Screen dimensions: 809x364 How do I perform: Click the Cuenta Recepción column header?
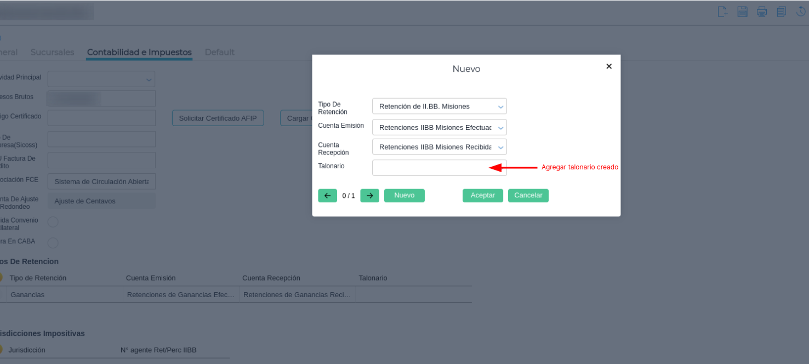tap(271, 278)
